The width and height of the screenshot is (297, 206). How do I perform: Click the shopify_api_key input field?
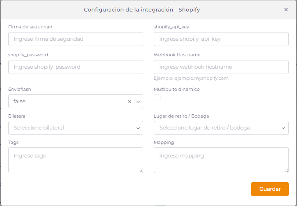point(221,39)
